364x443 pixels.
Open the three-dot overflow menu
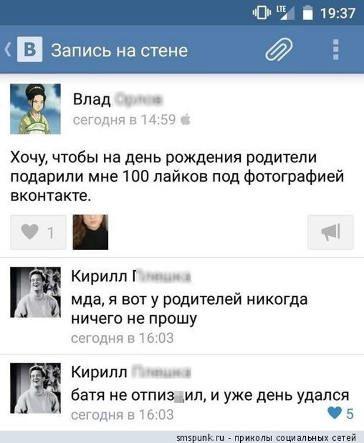click(x=336, y=49)
